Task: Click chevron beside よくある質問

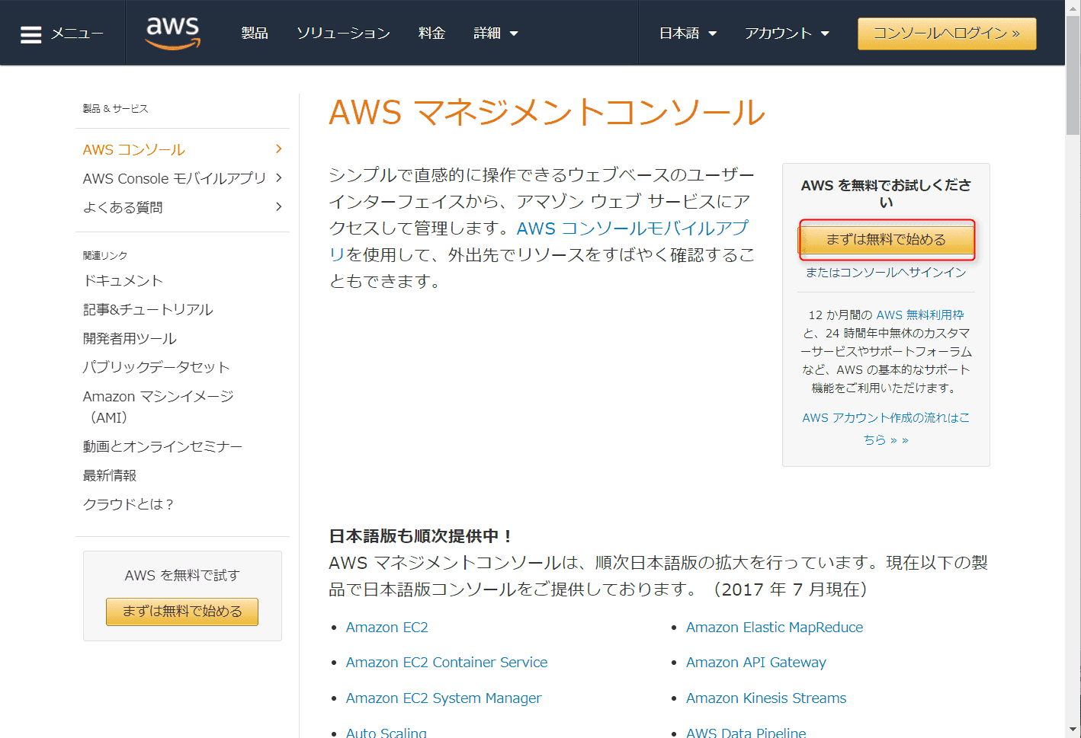Action: pos(279,206)
